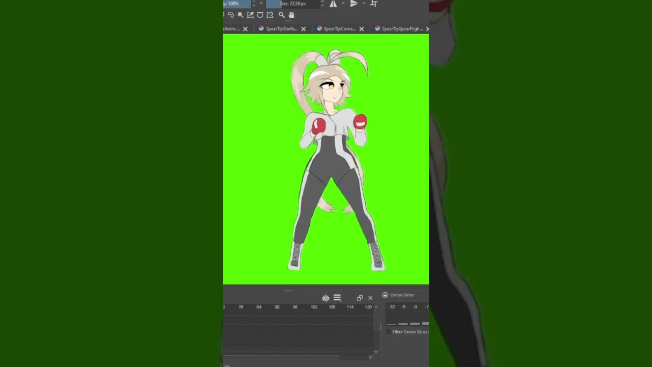Select the Pan hand tool

point(291,15)
